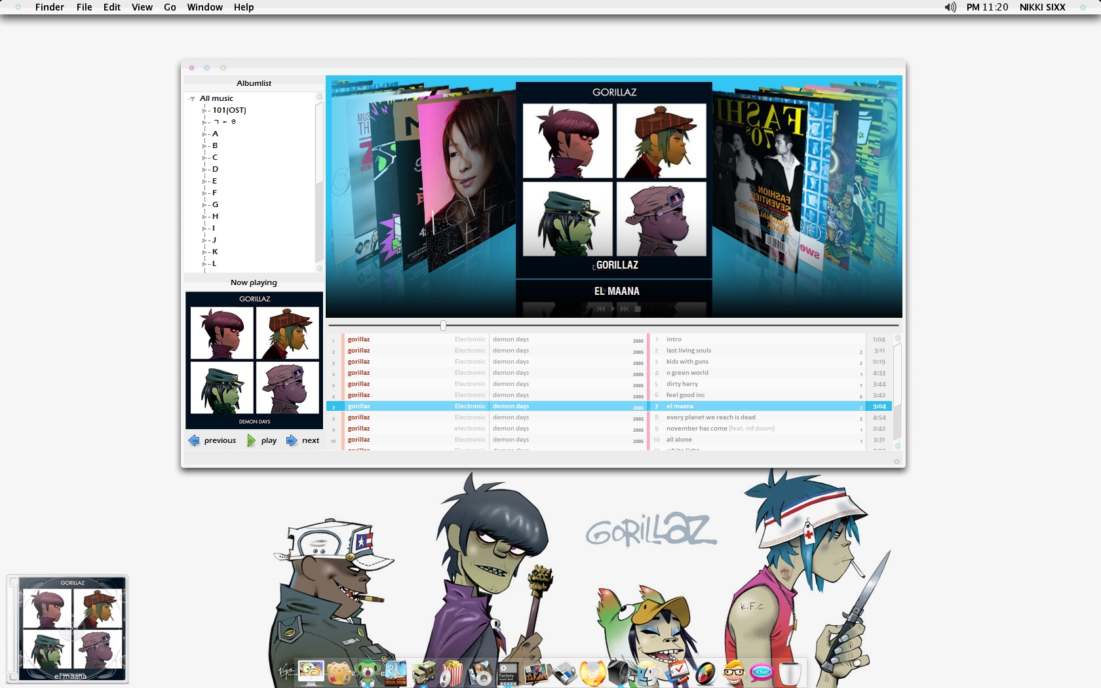Open the blue game tile dock icon
The width and height of the screenshot is (1101, 688).
click(396, 673)
